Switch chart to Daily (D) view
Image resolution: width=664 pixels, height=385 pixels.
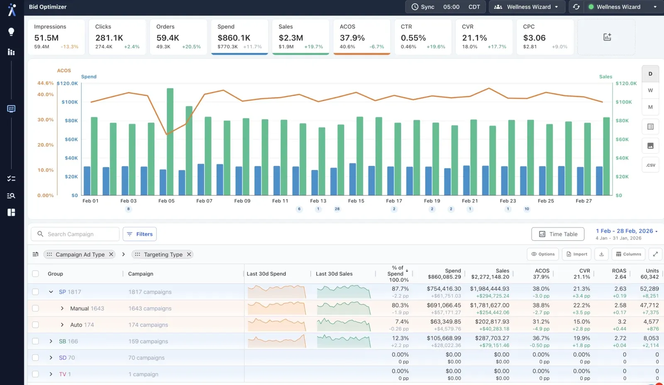click(650, 74)
